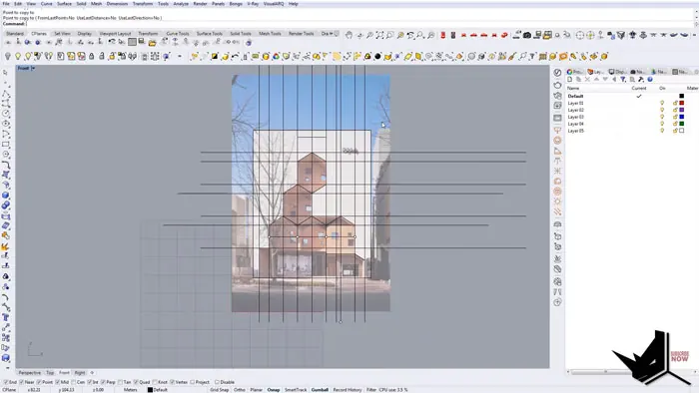The width and height of the screenshot is (699, 393).
Task: Toggle Gumball in status bar
Action: click(x=320, y=389)
